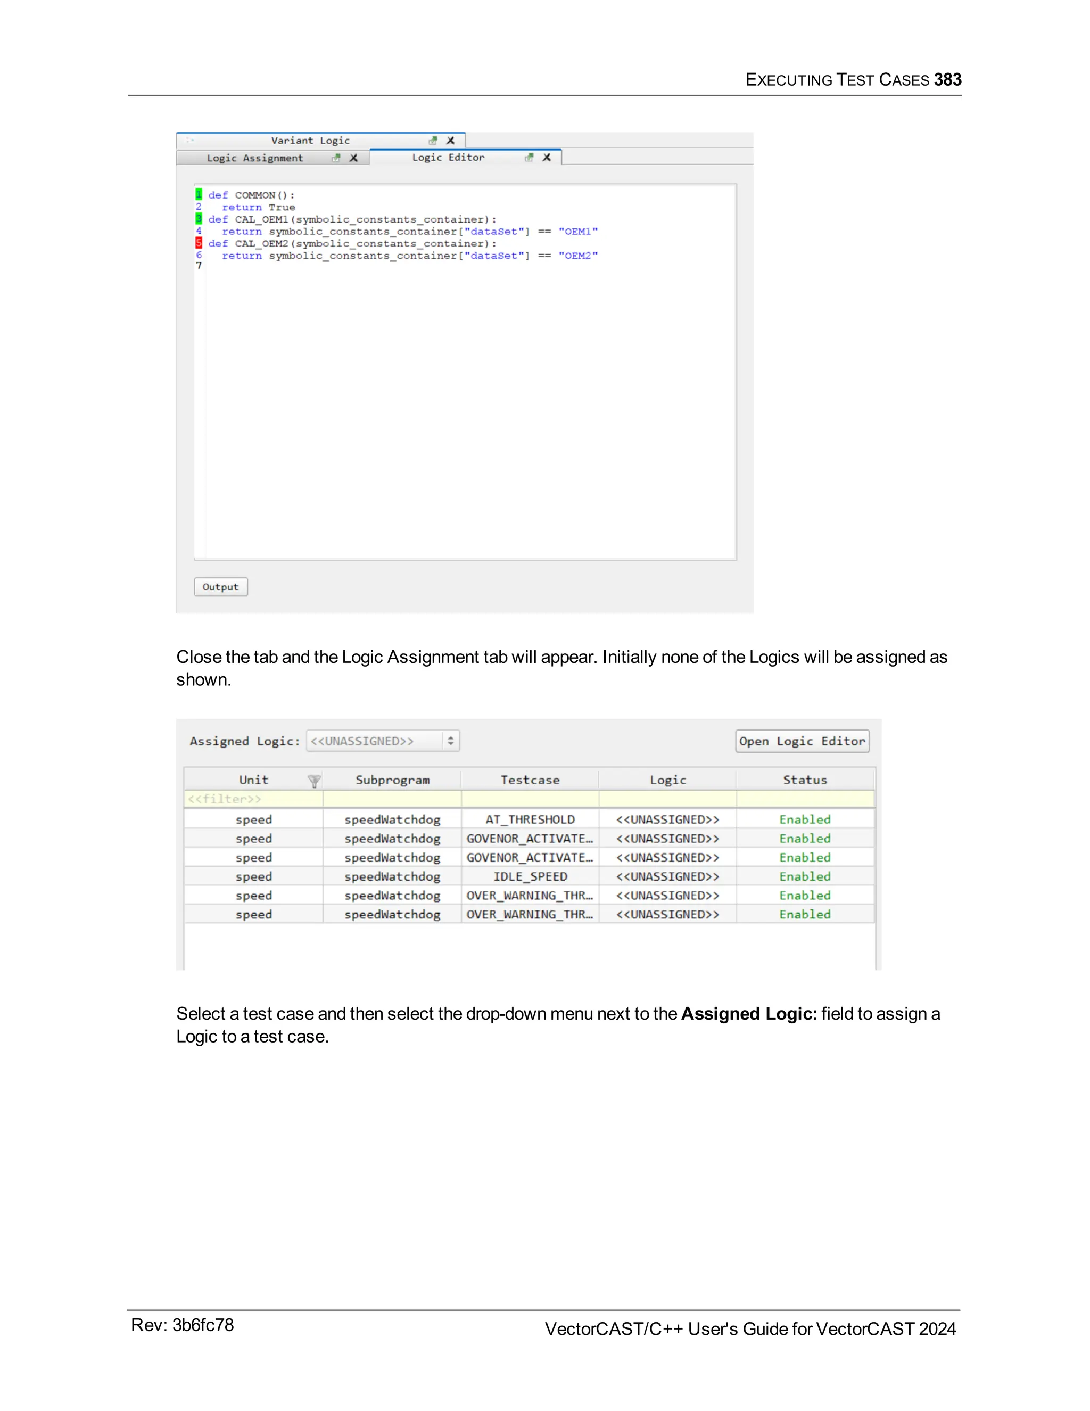Screen dimensions: 1090x1411
Task: Click Enabled status in AT_THRESHOLD row
Action: pos(805,819)
